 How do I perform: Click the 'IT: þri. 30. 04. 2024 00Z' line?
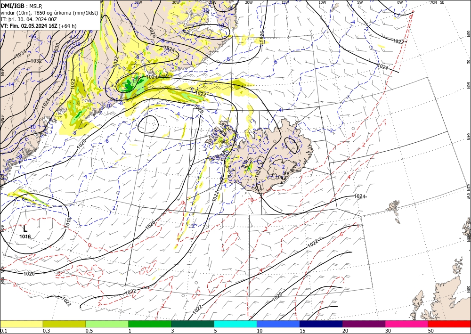coord(29,19)
